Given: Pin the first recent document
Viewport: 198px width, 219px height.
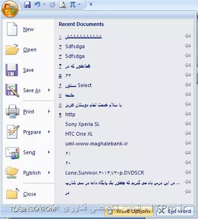Looking at the screenshot, I should pyautogui.click(x=188, y=36).
